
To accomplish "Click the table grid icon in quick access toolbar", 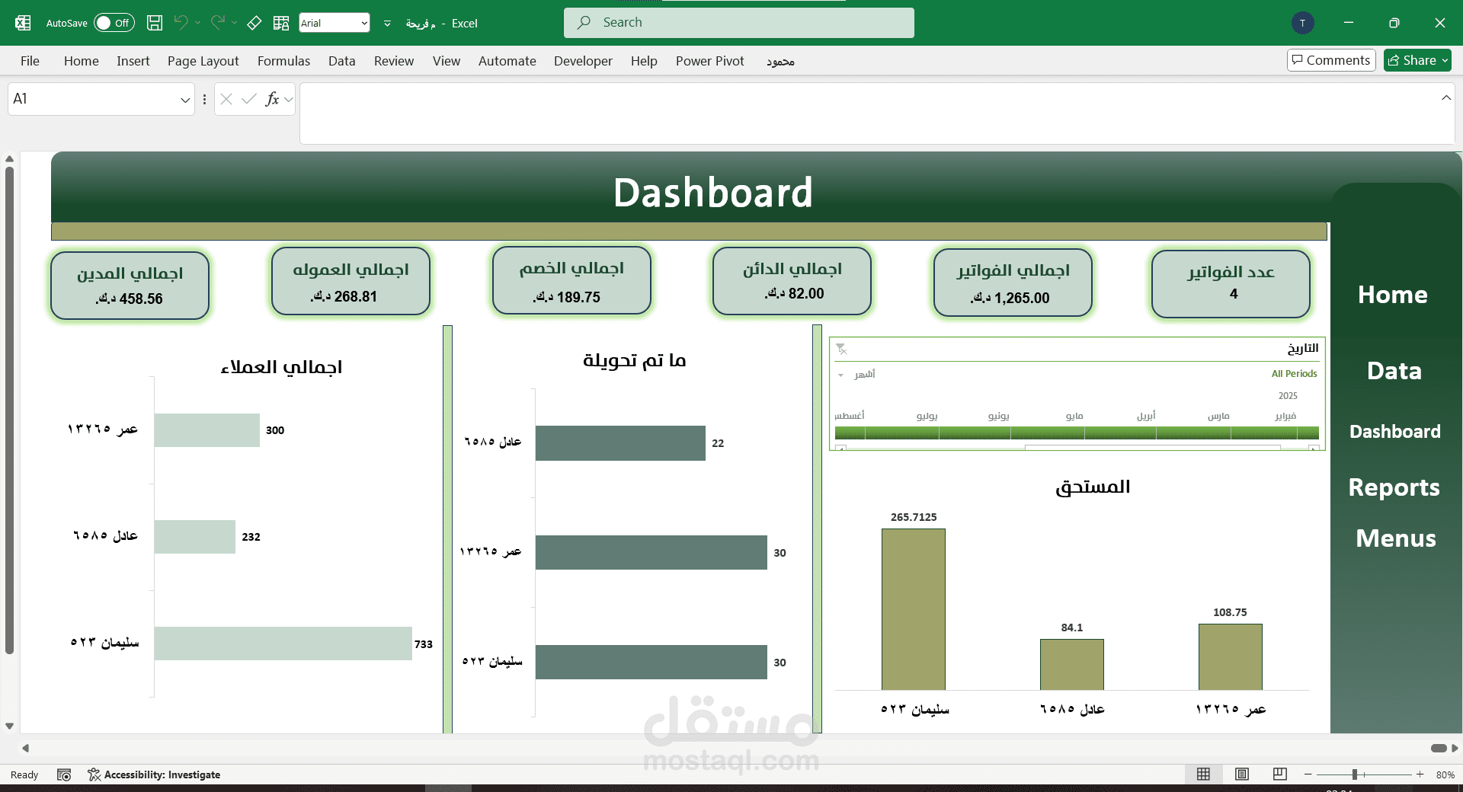I will point(281,23).
